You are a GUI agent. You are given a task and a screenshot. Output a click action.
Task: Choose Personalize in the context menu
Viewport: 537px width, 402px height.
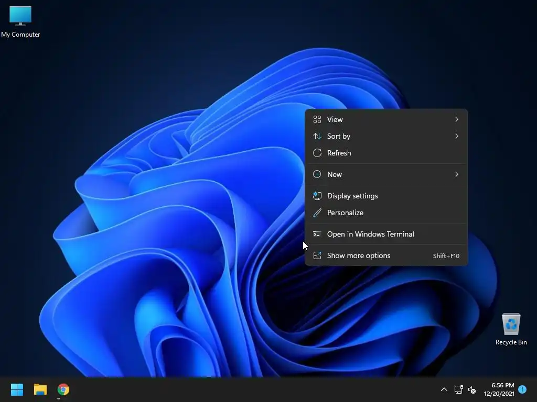coord(386,213)
